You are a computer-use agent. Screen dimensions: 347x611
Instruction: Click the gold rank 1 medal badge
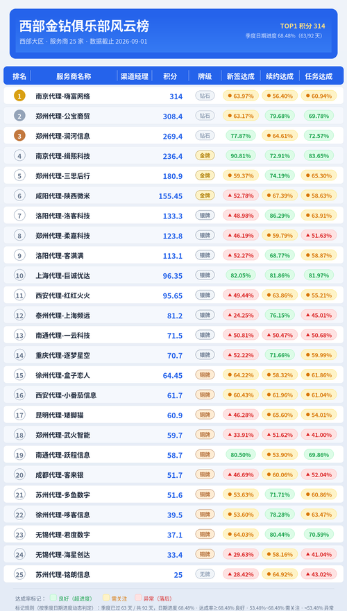coord(19,96)
